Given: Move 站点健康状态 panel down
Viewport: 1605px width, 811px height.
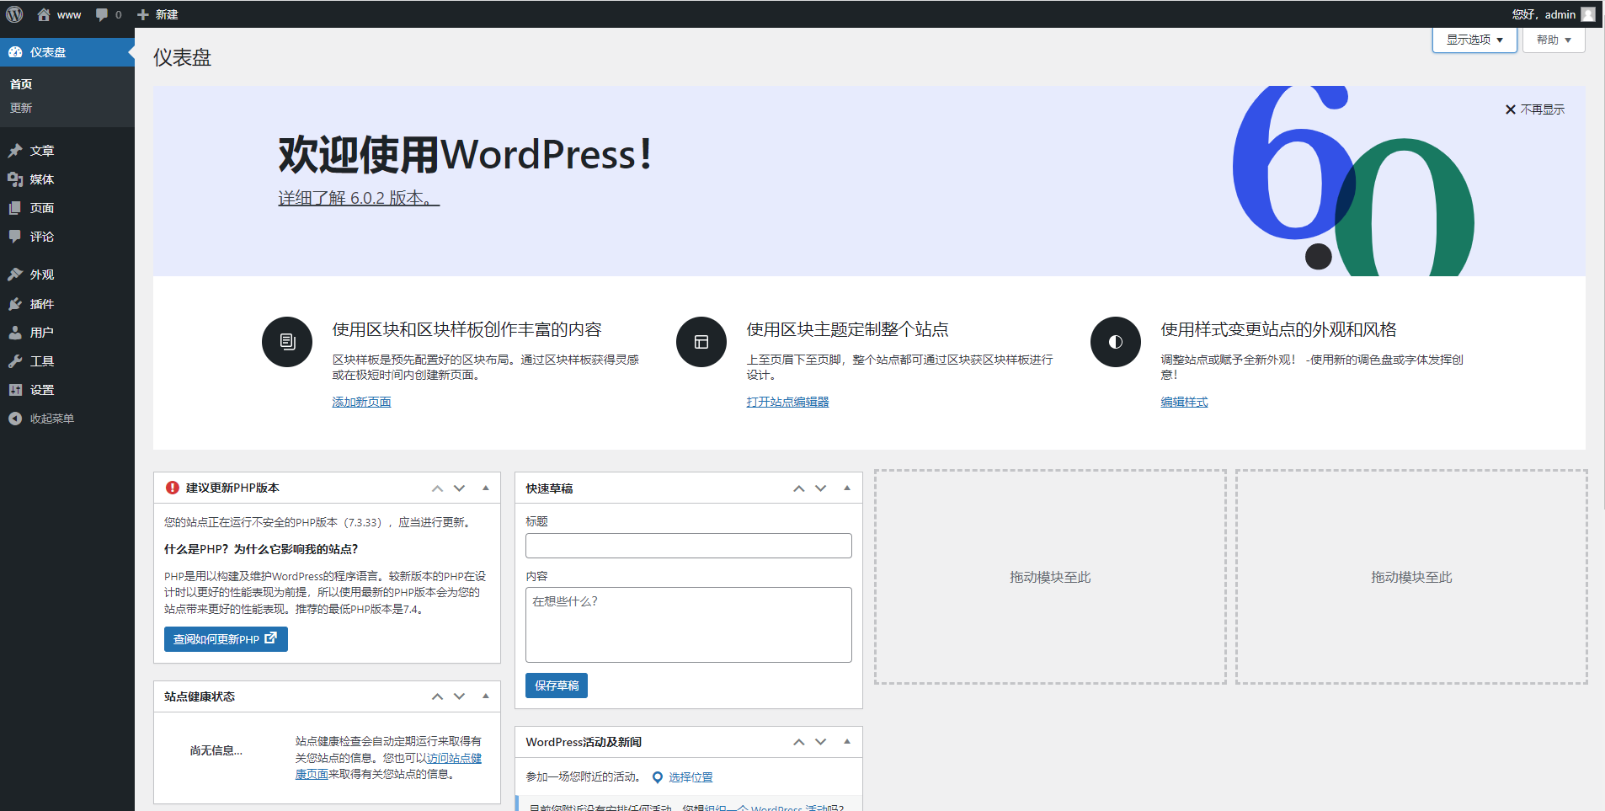Looking at the screenshot, I should pos(459,696).
